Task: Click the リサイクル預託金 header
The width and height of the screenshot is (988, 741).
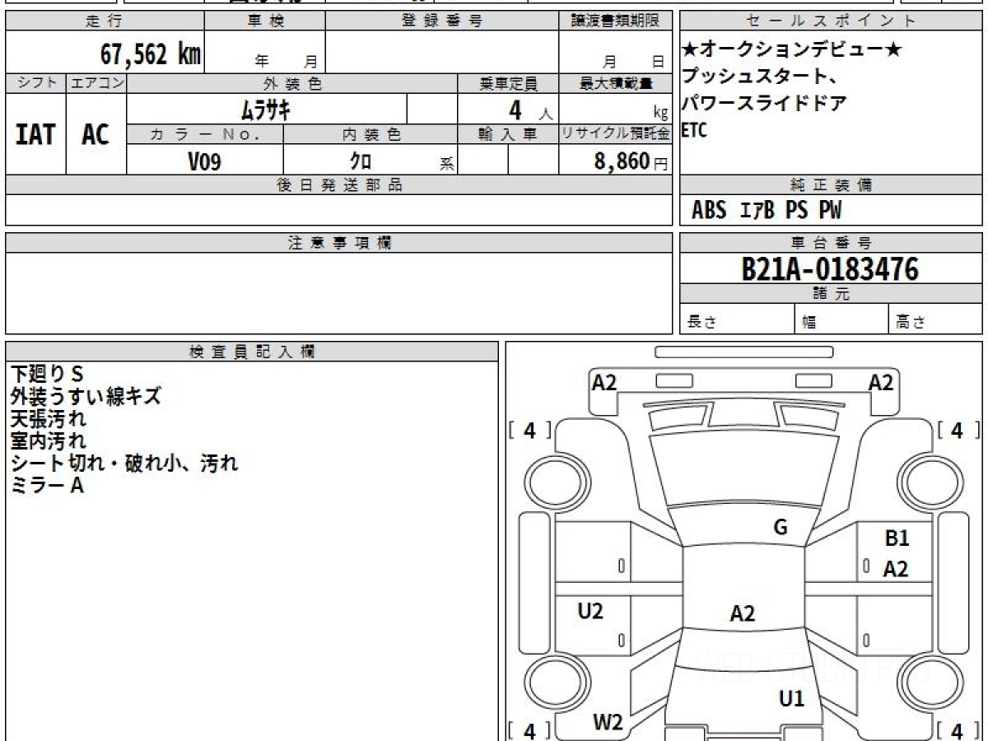Action: coord(615,134)
